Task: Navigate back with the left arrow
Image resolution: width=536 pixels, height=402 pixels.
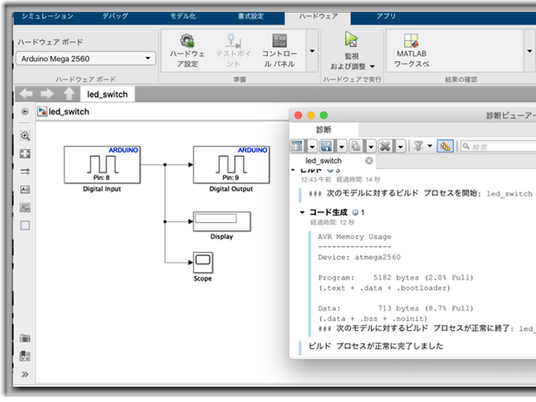Action: click(x=26, y=93)
